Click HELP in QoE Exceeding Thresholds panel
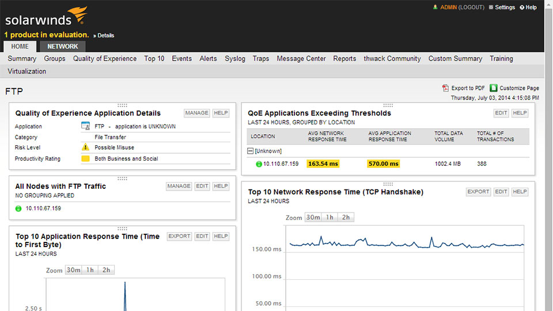553x311 pixels. tap(520, 113)
